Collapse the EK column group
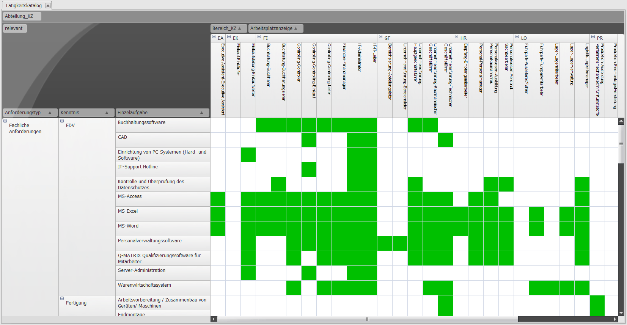The image size is (627, 325). (229, 37)
